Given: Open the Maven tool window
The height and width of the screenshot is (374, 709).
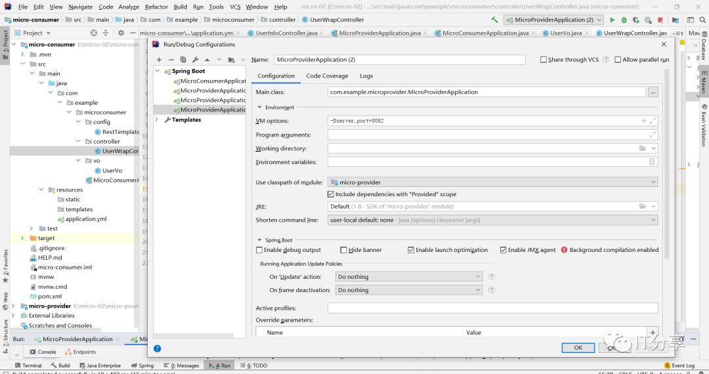Looking at the screenshot, I should 704,82.
